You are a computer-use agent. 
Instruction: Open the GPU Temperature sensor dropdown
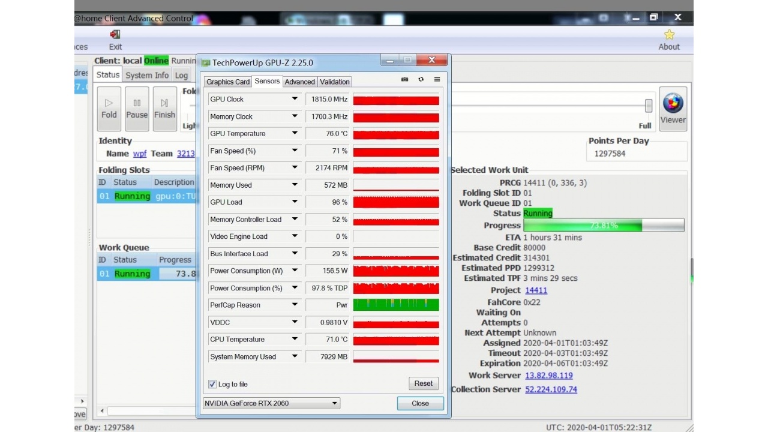[295, 133]
